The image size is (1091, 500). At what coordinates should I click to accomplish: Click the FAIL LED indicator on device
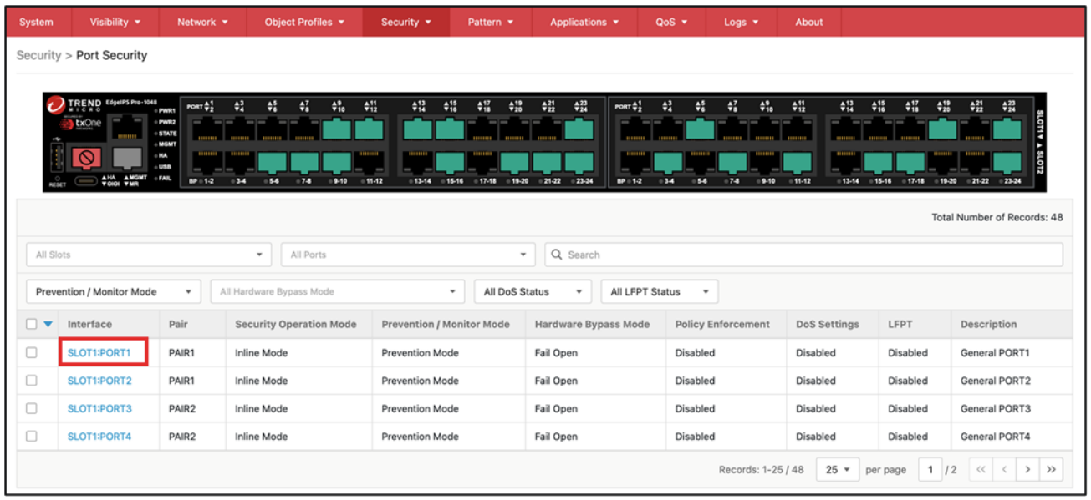pos(156,179)
